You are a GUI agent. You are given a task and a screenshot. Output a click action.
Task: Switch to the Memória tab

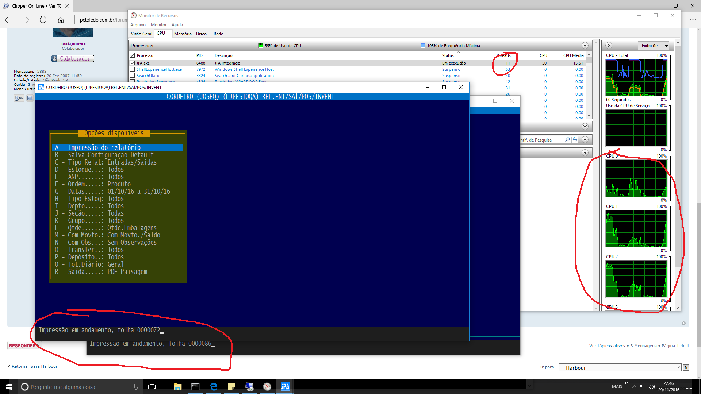point(183,34)
